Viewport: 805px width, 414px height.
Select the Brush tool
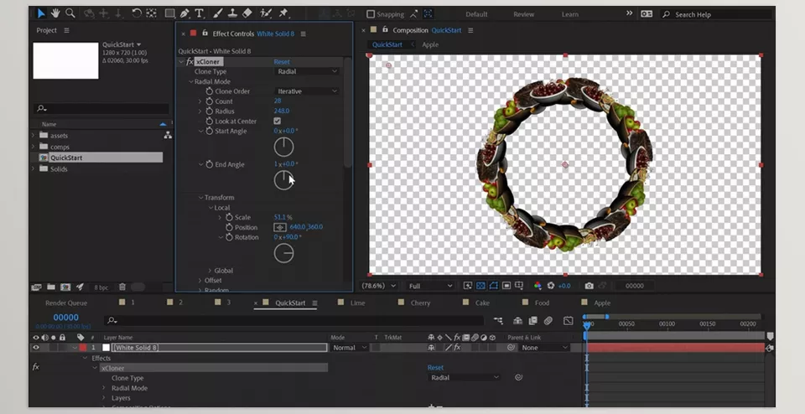[x=218, y=13]
